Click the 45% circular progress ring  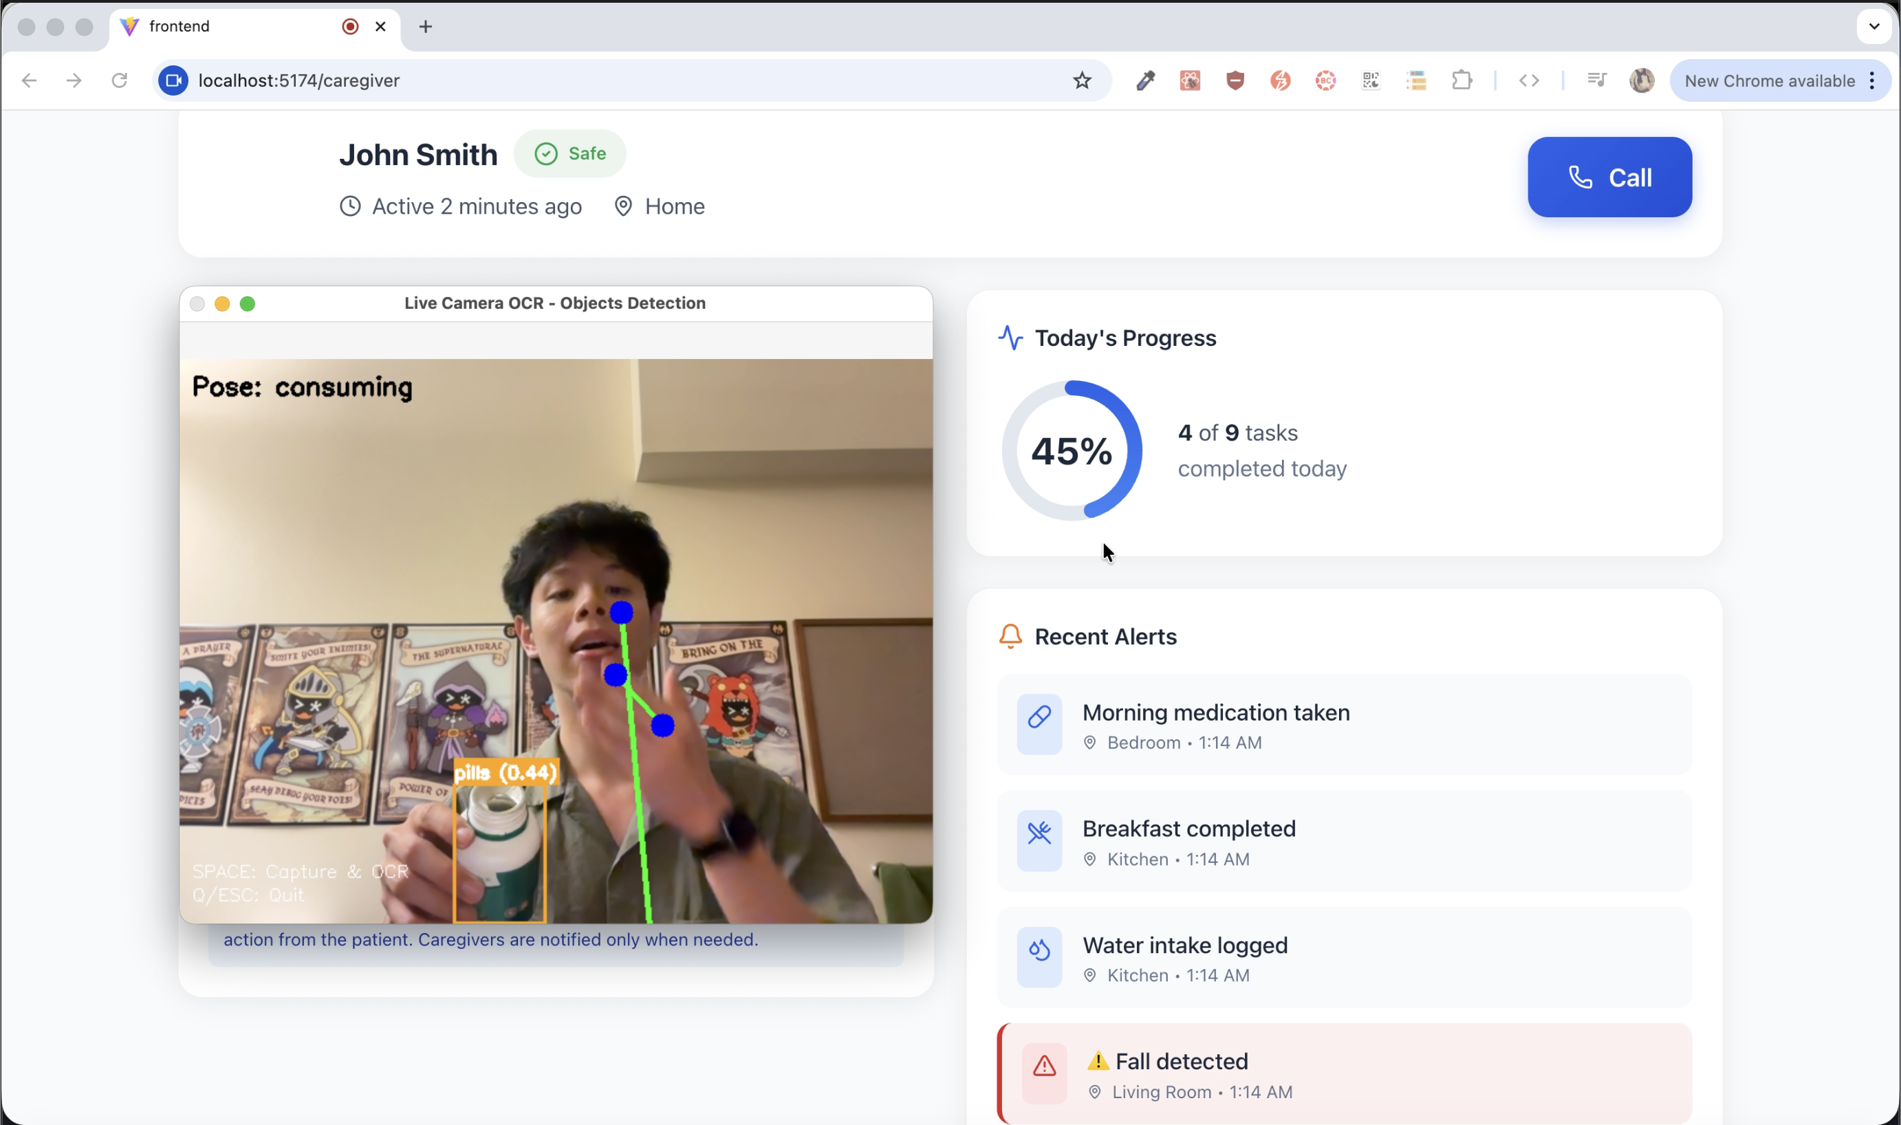coord(1071,450)
